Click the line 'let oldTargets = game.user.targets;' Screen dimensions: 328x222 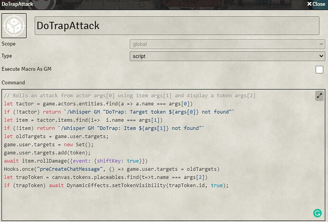coord(56,136)
